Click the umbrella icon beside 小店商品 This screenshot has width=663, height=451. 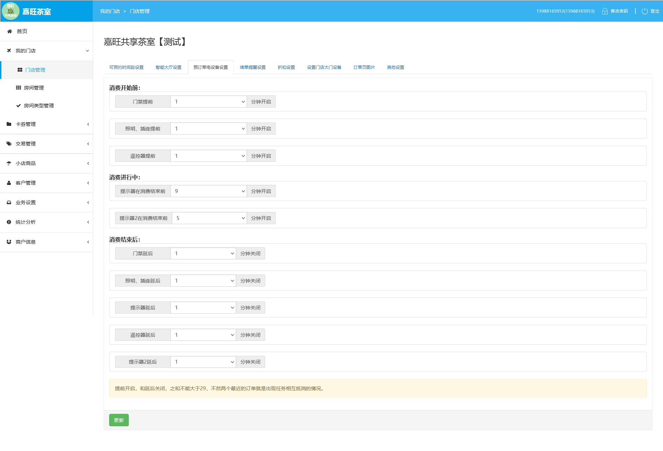point(9,163)
